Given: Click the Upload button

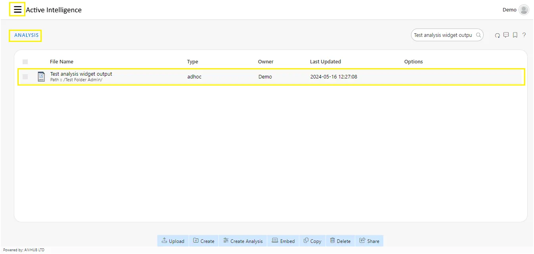Looking at the screenshot, I should (x=173, y=241).
